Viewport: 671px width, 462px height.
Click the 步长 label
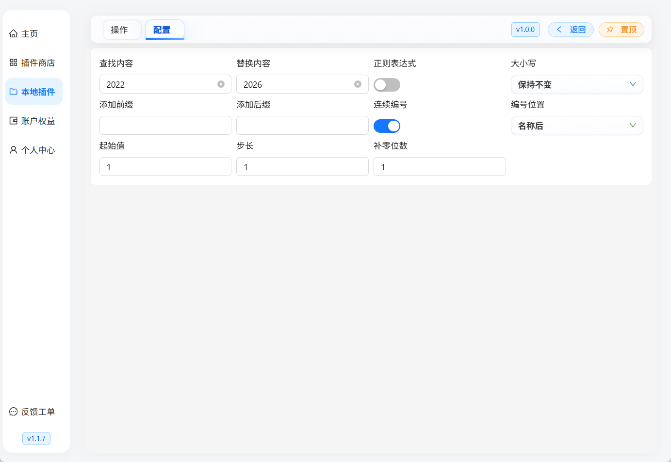[245, 146]
